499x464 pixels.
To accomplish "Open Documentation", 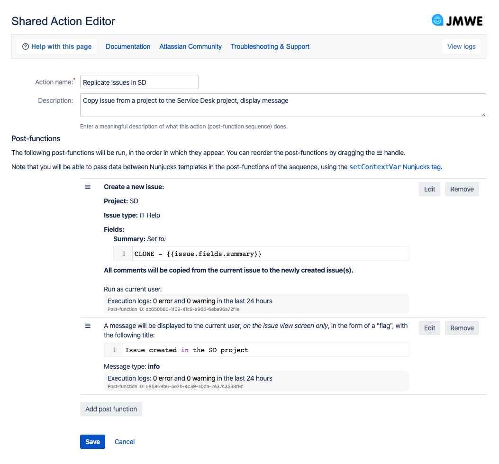I will point(128,46).
